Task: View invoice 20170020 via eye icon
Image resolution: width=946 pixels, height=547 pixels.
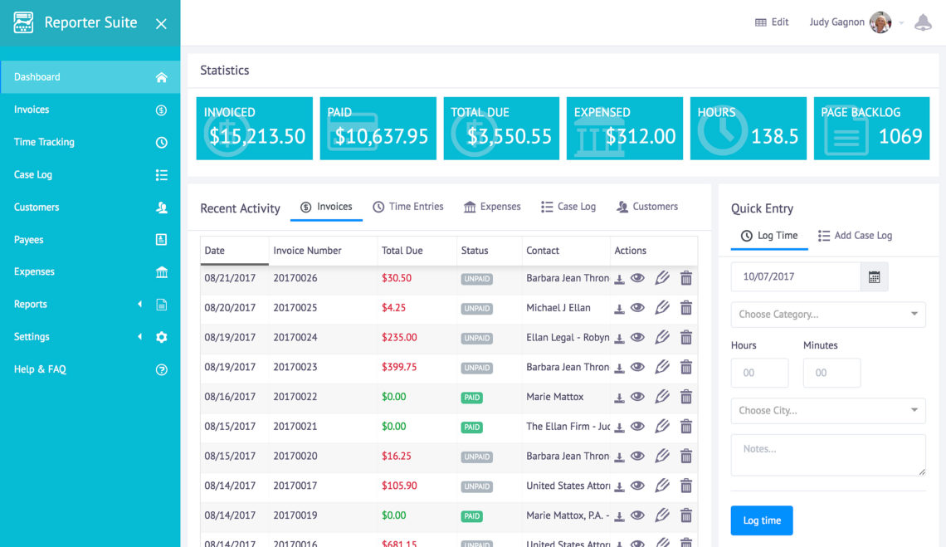Action: [637, 456]
